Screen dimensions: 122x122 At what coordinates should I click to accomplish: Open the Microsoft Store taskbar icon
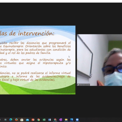coord(22,120)
